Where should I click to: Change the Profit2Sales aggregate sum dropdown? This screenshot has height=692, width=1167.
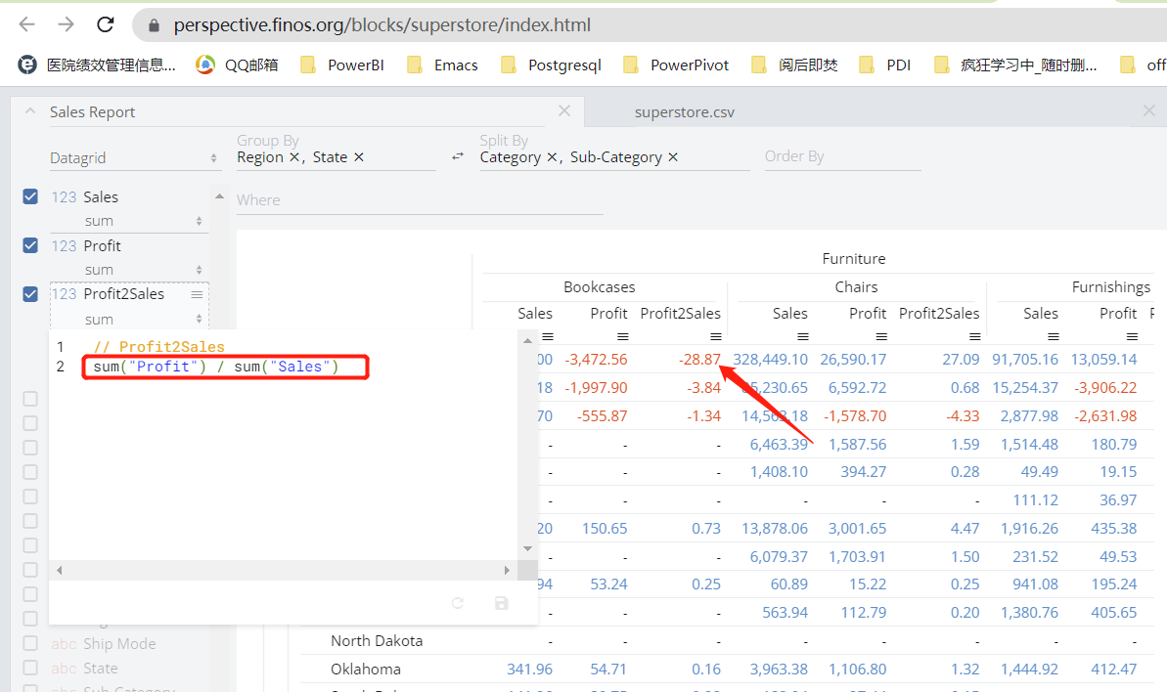tap(143, 320)
